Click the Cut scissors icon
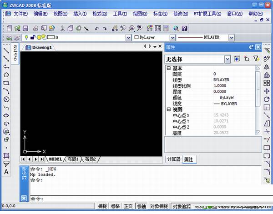273x214 pixels. click(62, 28)
